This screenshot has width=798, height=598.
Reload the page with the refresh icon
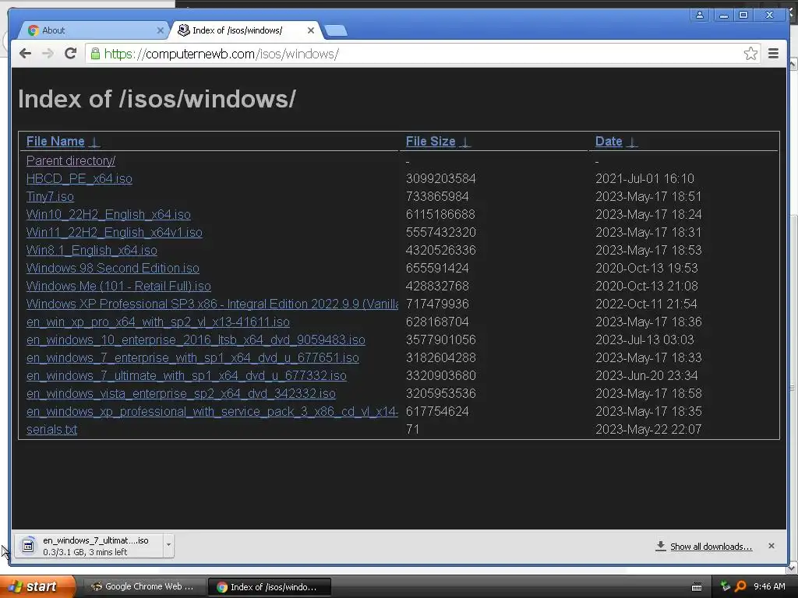(x=70, y=54)
